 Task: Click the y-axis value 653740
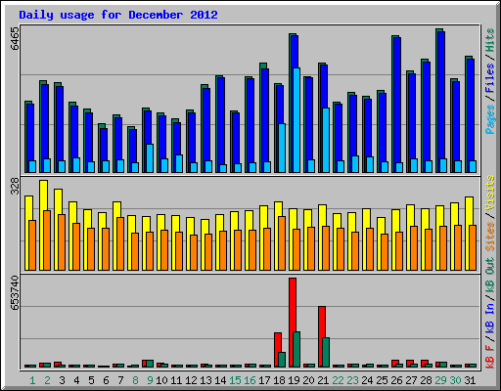coord(15,293)
